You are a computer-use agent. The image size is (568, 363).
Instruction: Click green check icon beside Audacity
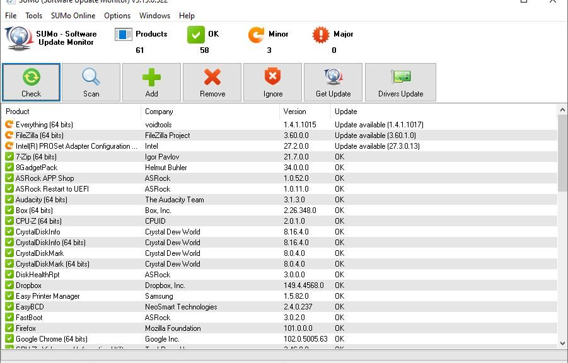[x=9, y=200]
